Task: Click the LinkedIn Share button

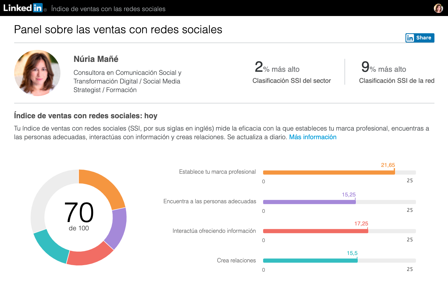Action: (x=420, y=38)
